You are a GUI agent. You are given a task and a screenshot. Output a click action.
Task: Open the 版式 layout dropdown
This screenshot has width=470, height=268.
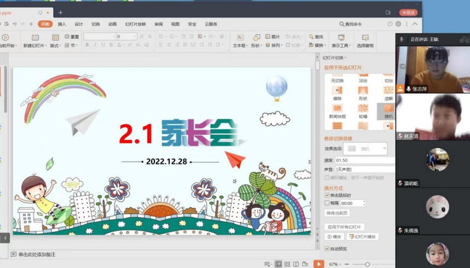click(55, 45)
